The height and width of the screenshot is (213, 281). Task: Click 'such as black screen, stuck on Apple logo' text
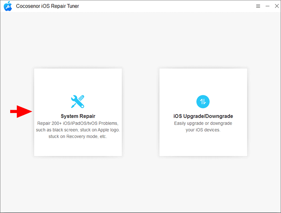pyautogui.click(x=78, y=130)
